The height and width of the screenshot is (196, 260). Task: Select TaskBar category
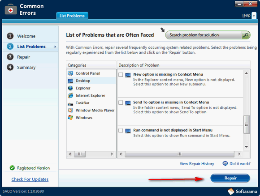point(91,103)
